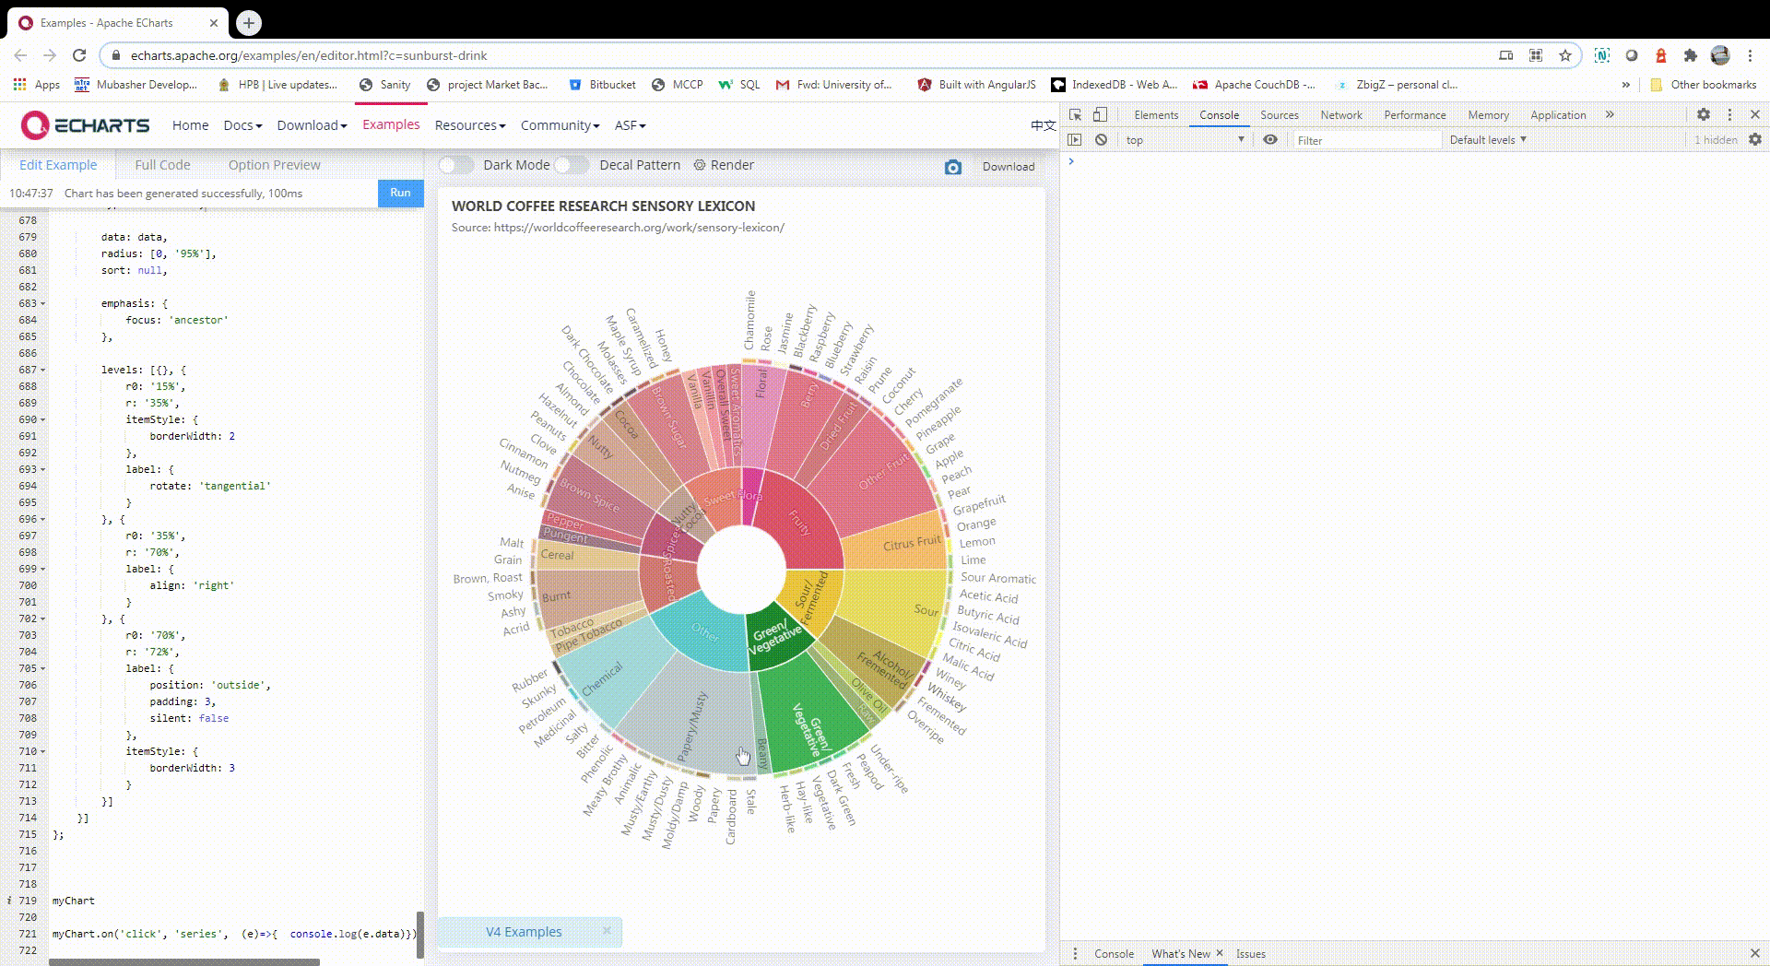This screenshot has width=1770, height=966.
Task: Open the Bitbucket bookmark
Action: 602,84
